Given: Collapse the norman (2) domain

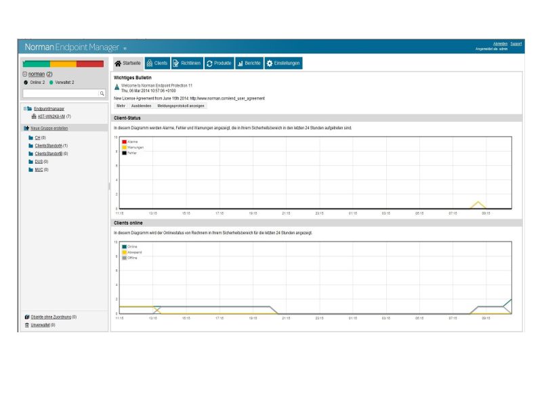Looking at the screenshot, I should tap(25, 74).
